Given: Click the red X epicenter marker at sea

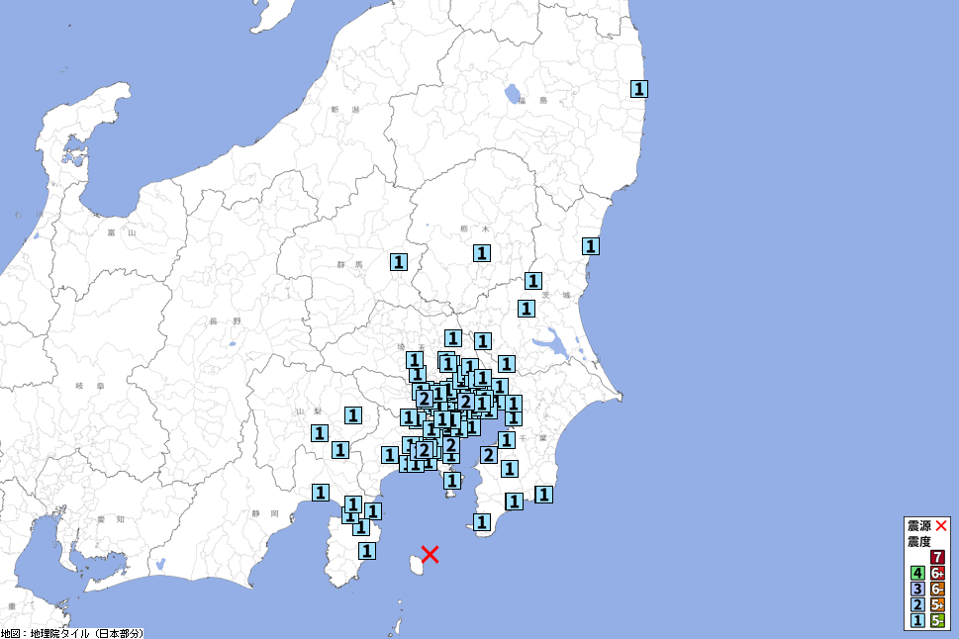Looking at the screenshot, I should point(430,553).
